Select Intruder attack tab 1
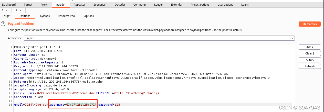The image size is (324, 112). [3, 10]
